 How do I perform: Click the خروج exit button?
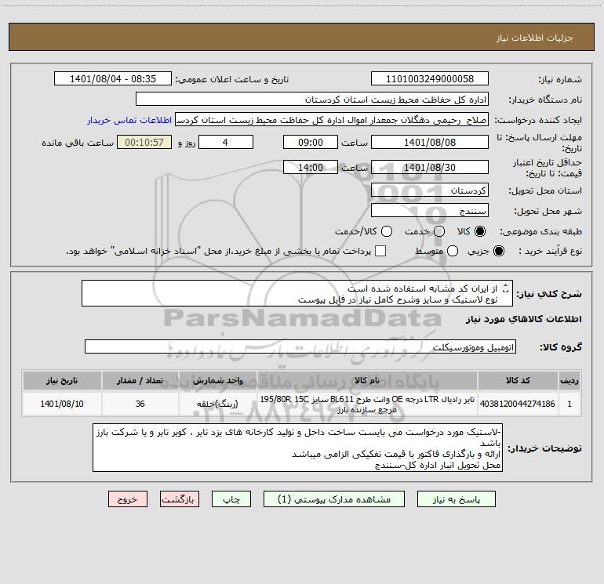click(x=128, y=499)
